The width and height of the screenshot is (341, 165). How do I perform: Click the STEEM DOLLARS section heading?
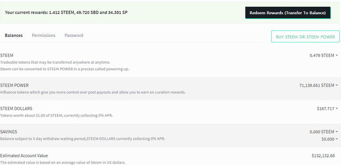tap(16, 109)
